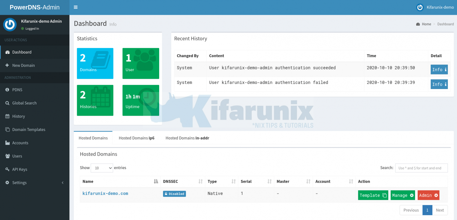Screen dimensions: 457x220
Task: Click the Next pagination control
Action: [x=440, y=210]
